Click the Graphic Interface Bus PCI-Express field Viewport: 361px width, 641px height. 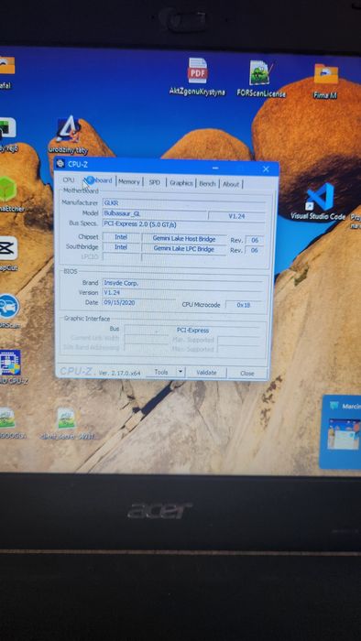pyautogui.click(x=192, y=330)
